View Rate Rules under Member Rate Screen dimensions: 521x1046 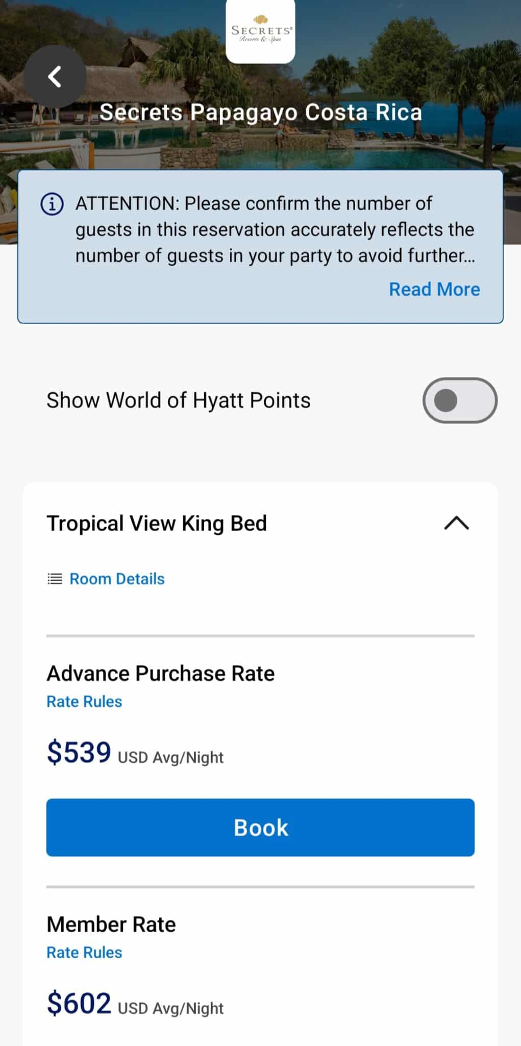point(84,953)
